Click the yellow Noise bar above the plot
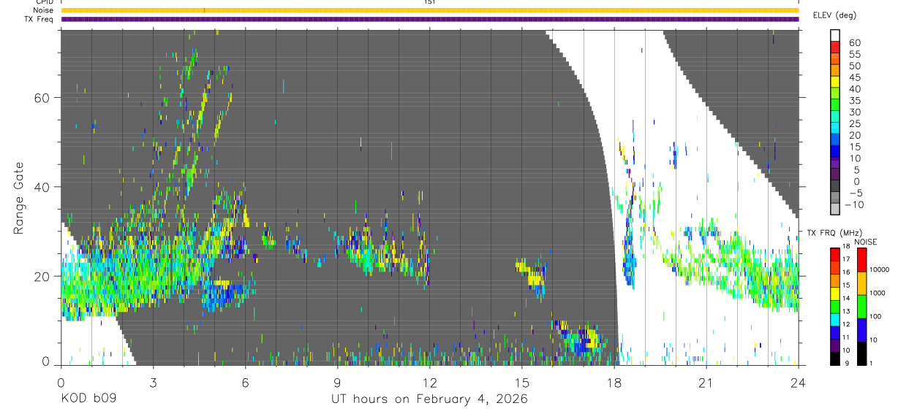 tap(430, 10)
